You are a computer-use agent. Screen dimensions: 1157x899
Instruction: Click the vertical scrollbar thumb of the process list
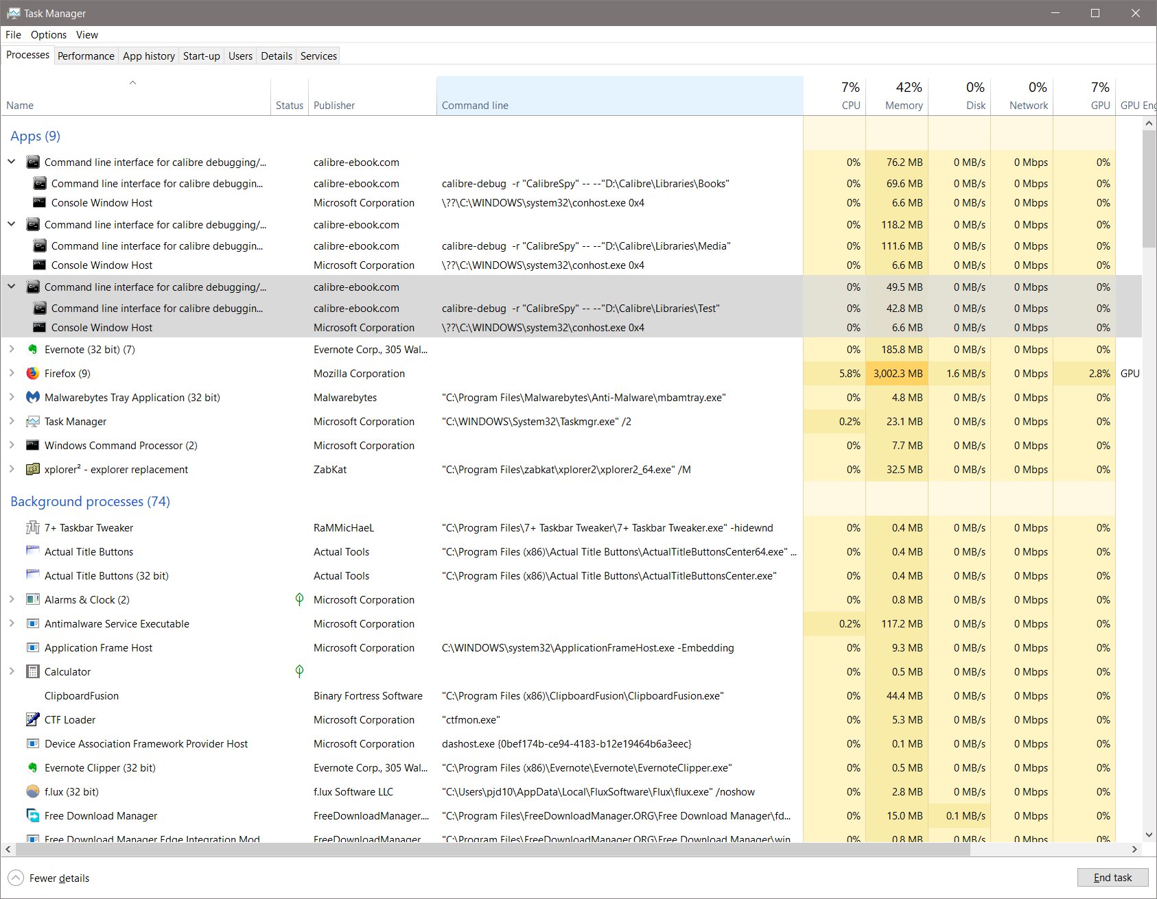(1149, 189)
